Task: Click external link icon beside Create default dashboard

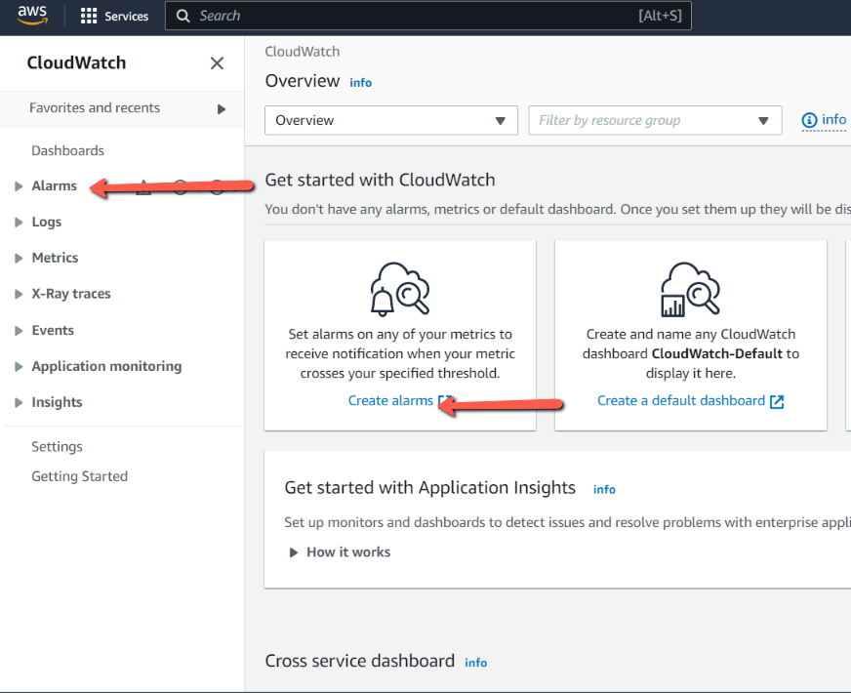Action: pos(777,401)
